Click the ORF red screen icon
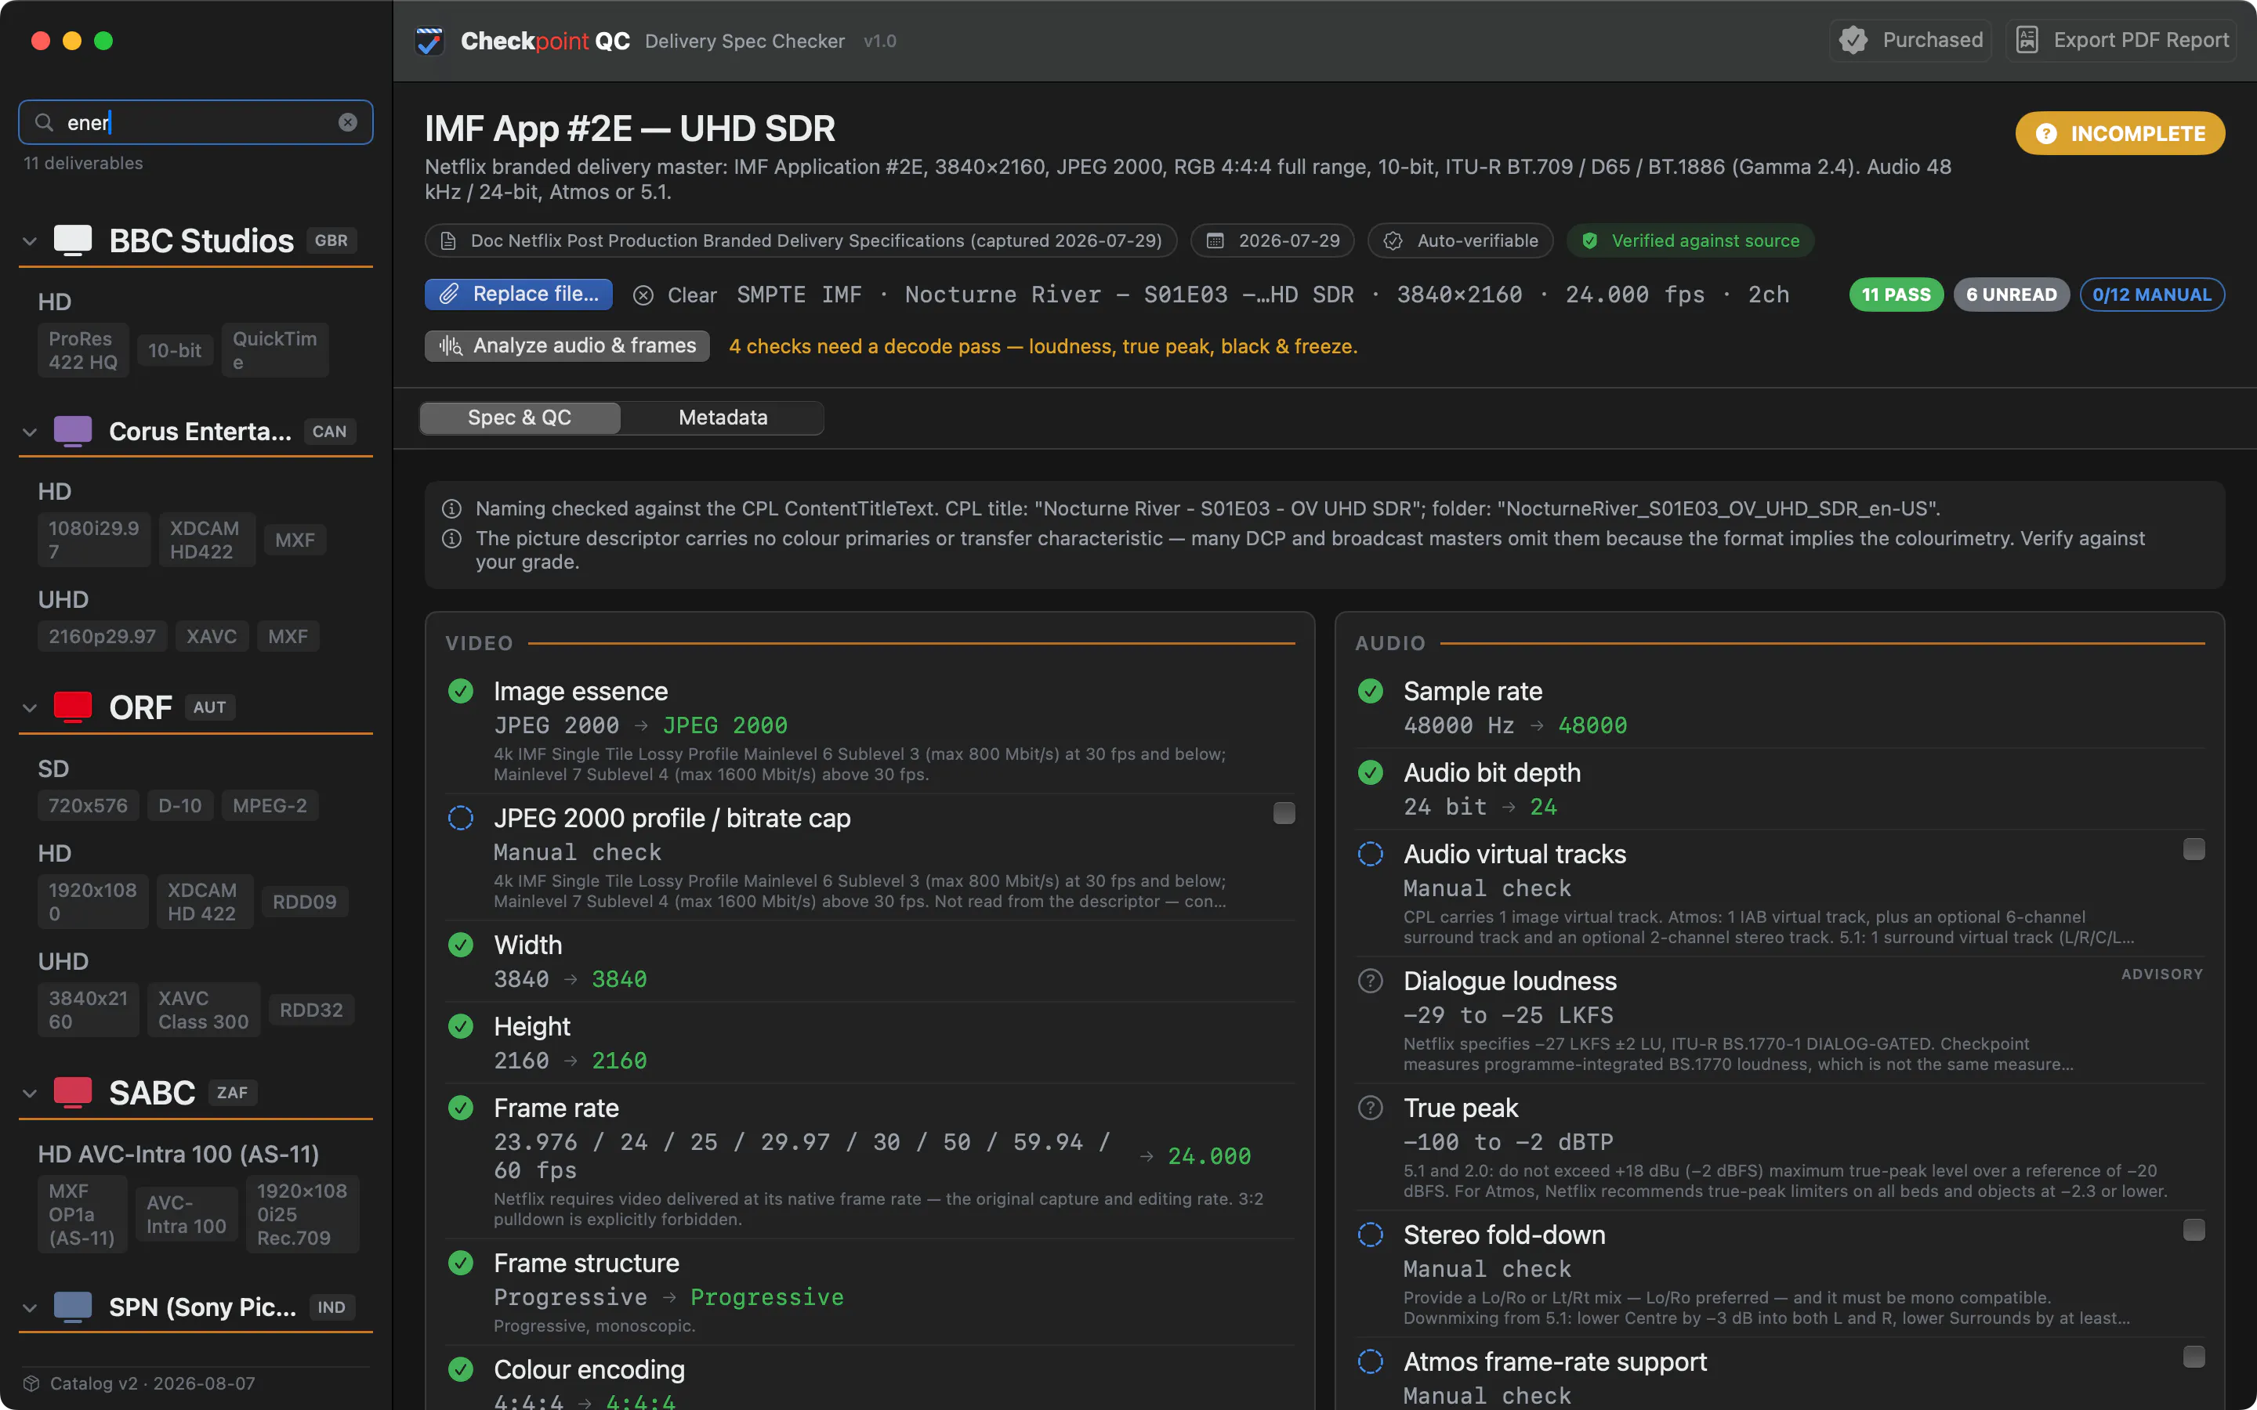 [x=73, y=707]
